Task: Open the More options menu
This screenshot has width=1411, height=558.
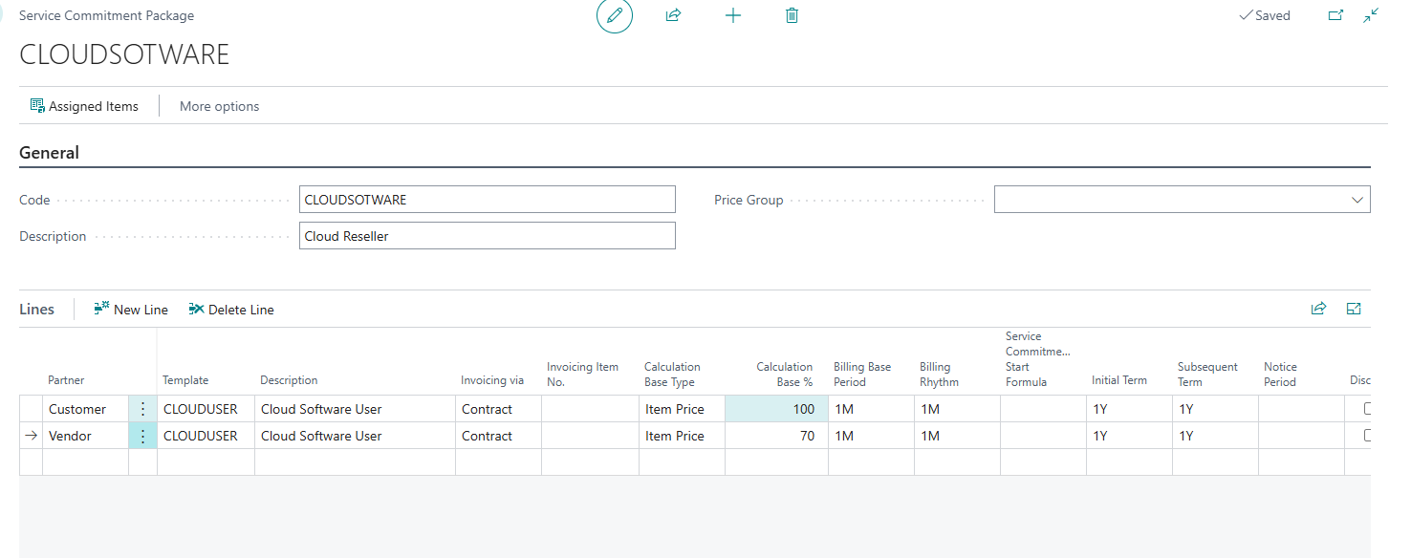Action: 219,105
